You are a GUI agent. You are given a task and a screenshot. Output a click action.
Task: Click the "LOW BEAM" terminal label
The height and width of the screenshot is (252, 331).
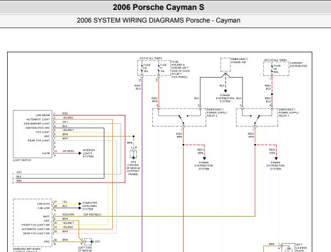click(x=43, y=115)
